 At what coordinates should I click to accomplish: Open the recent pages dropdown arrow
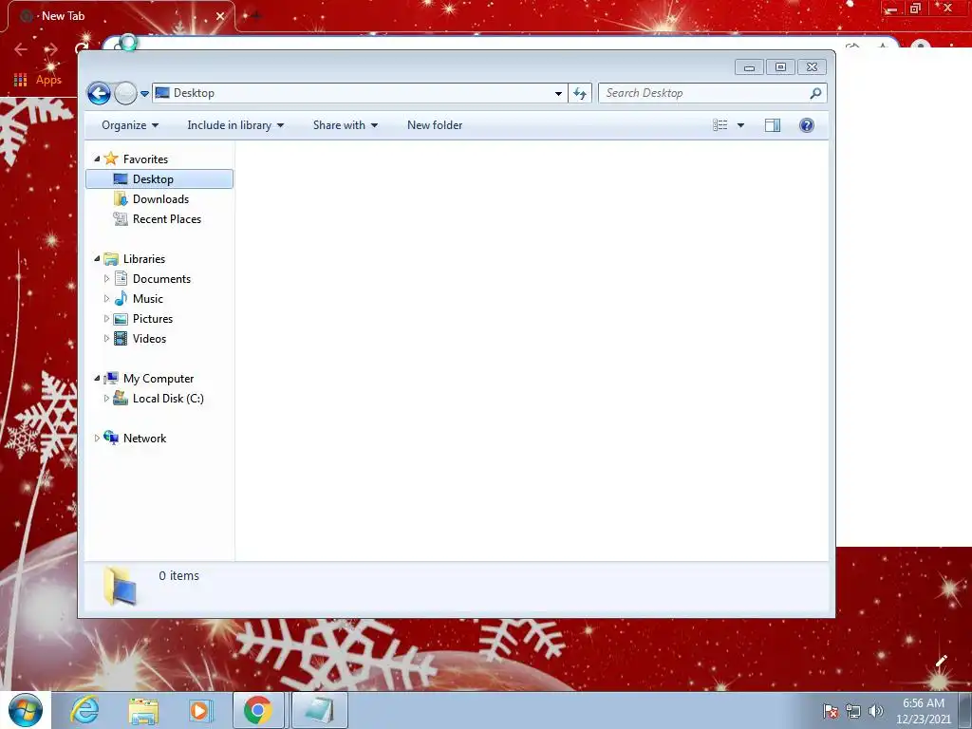pyautogui.click(x=144, y=94)
